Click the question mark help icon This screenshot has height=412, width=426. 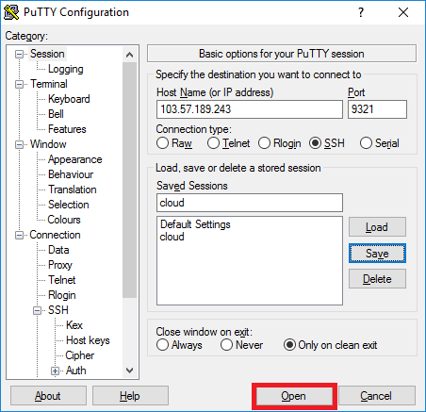361,12
